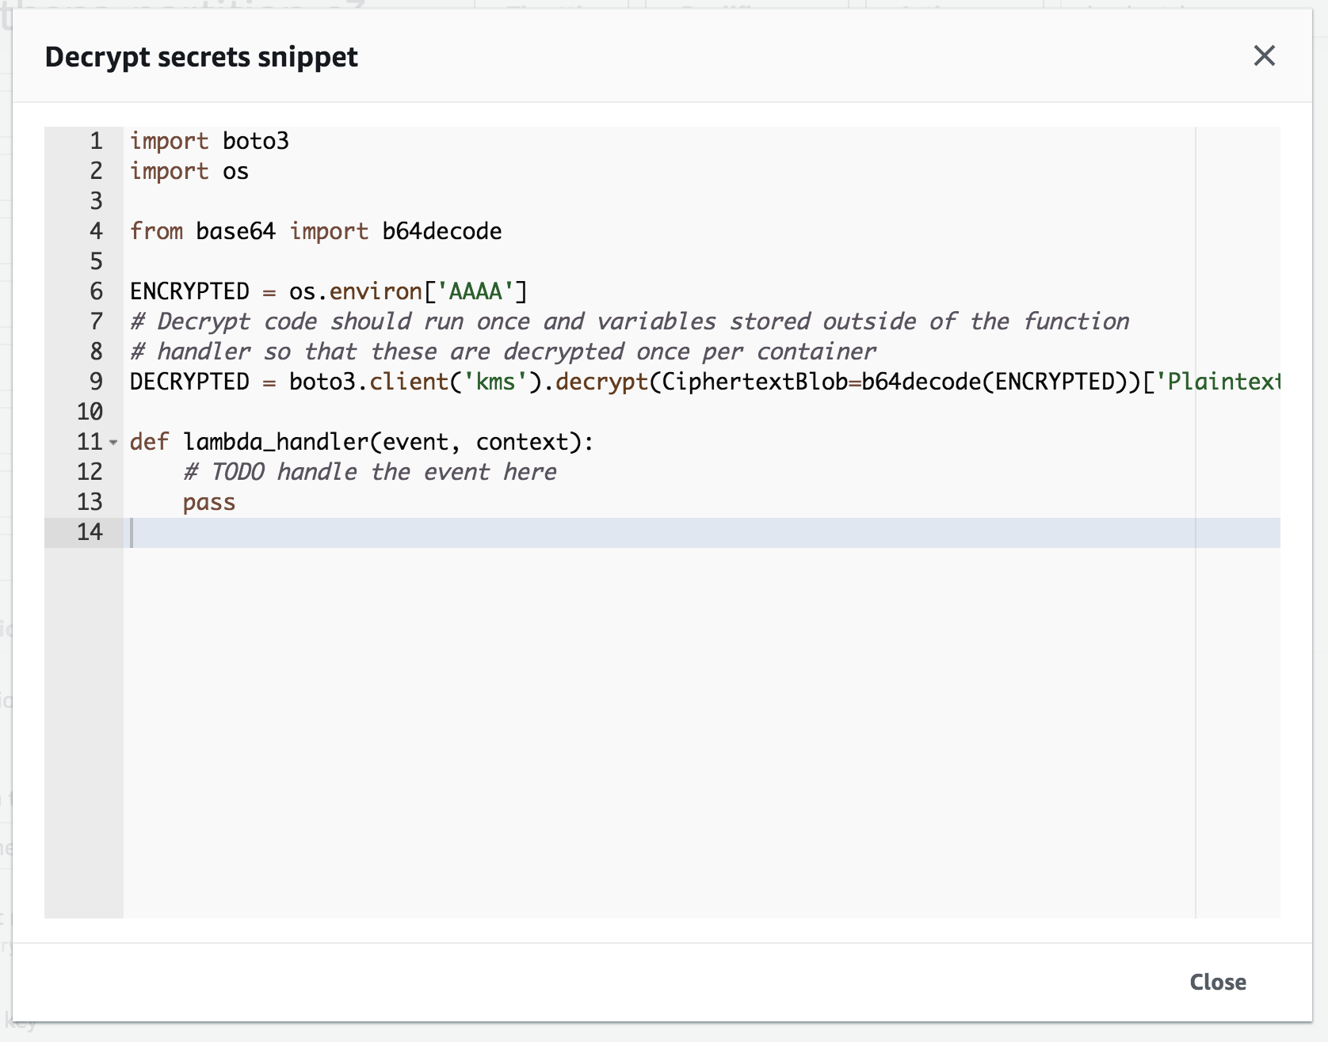Click the ENCRYPTED os.environ assignment line
This screenshot has width=1328, height=1042.
329,291
